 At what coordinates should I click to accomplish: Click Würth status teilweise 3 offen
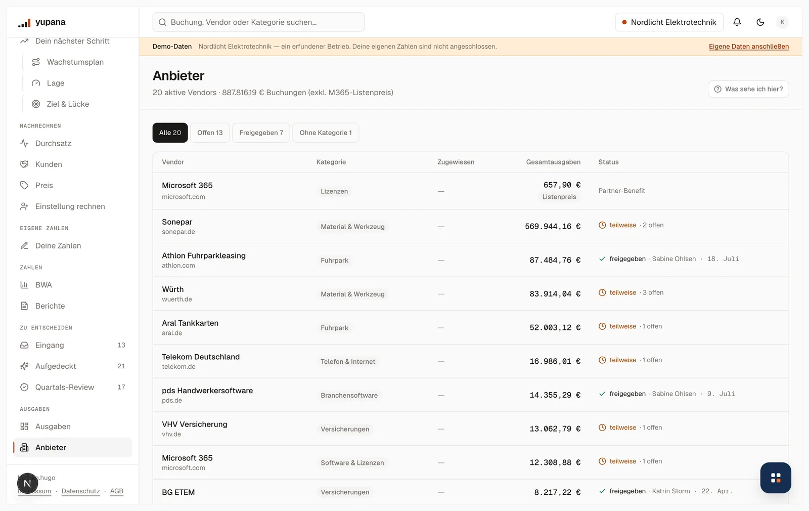[631, 292]
